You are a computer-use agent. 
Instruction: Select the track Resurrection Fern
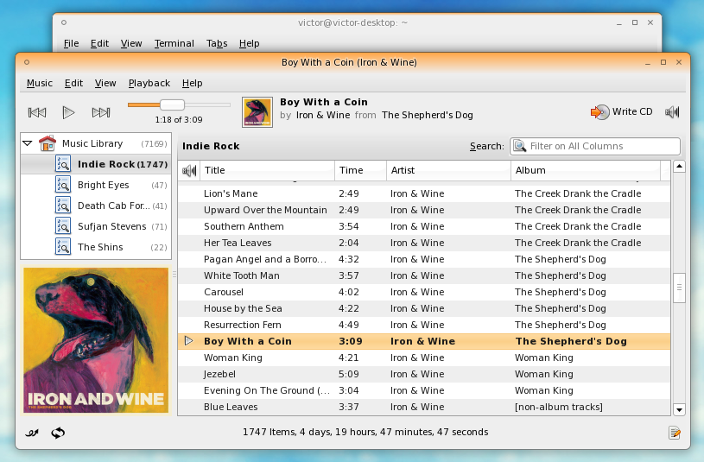click(x=424, y=325)
